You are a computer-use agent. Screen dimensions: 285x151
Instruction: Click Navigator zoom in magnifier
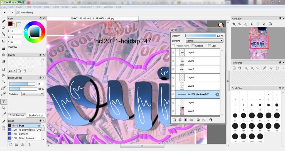coord(234,24)
